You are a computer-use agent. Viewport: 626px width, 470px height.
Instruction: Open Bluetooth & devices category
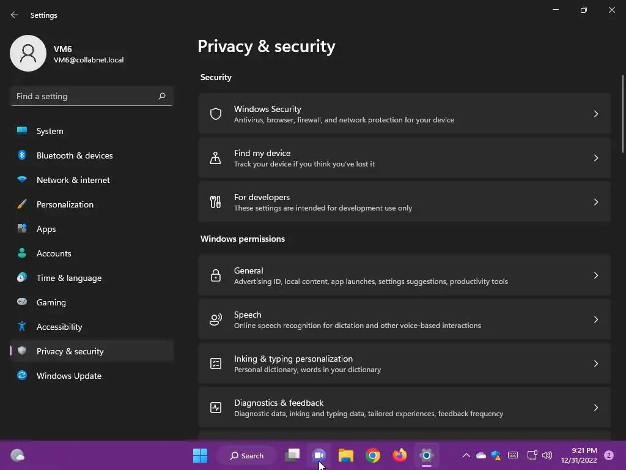coord(92,155)
